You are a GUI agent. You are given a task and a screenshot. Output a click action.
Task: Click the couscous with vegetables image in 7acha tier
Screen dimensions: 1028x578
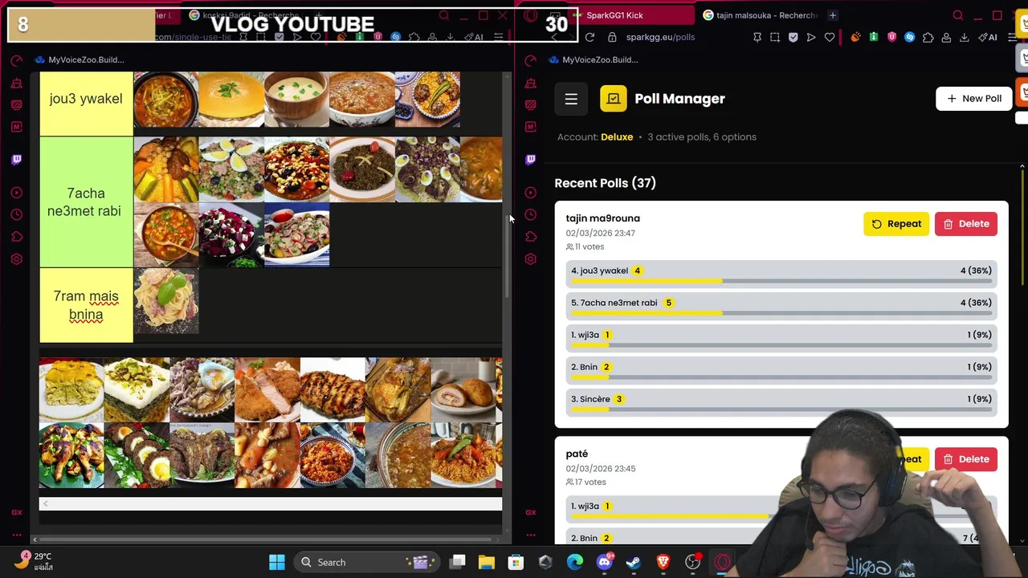coord(166,169)
